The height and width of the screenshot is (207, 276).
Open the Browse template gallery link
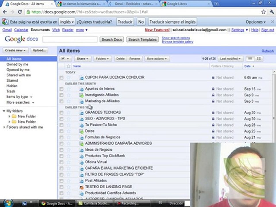pyautogui.click(x=177, y=42)
